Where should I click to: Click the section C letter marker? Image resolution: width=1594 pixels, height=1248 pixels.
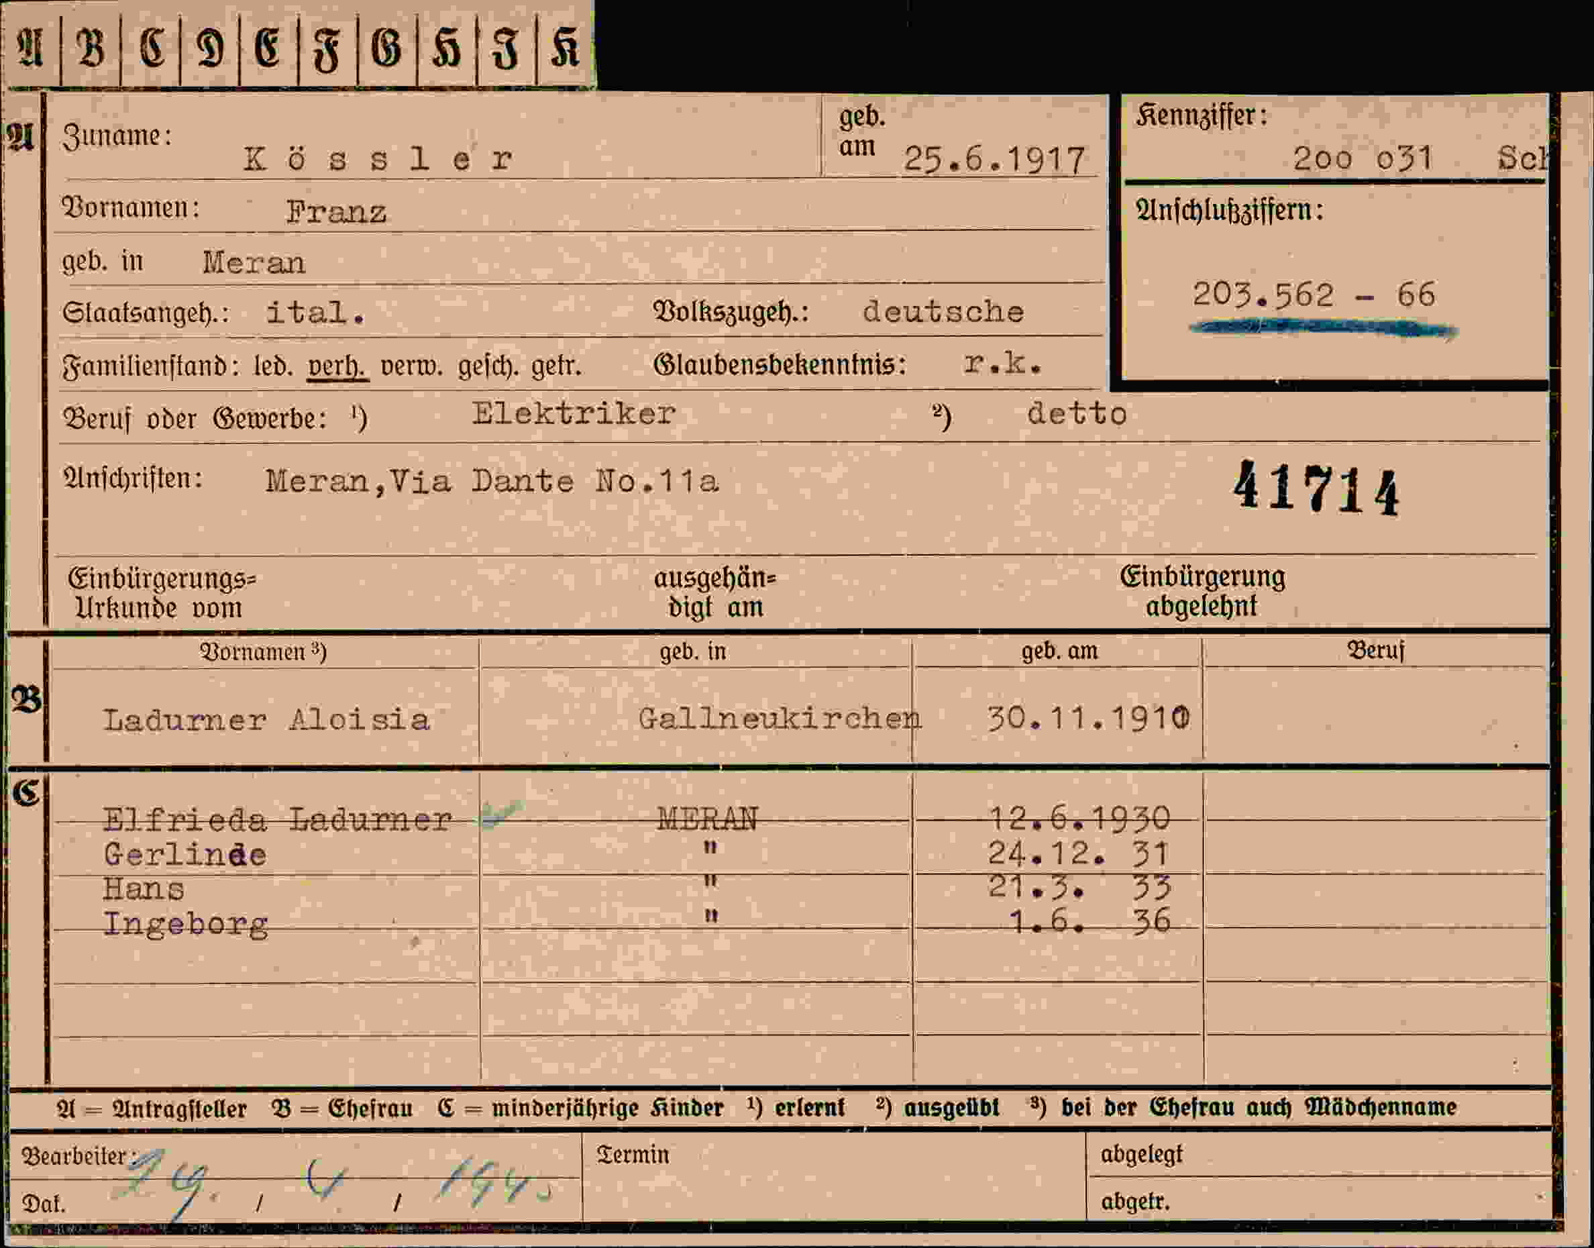25,793
